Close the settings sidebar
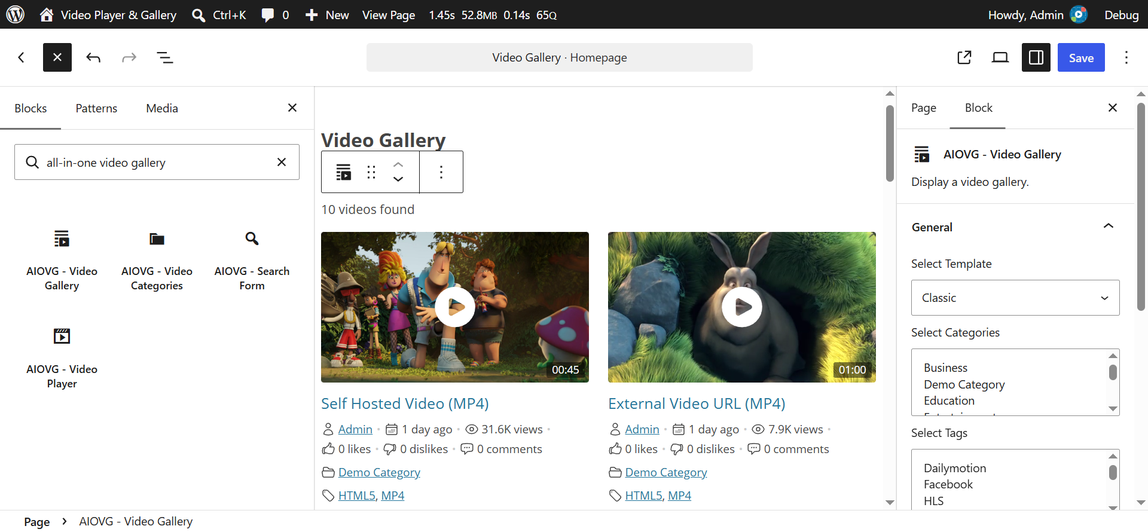This screenshot has width=1148, height=532. click(1113, 108)
